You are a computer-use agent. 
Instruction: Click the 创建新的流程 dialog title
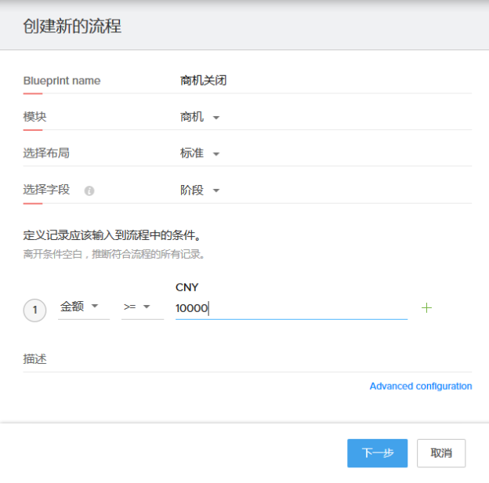72,27
